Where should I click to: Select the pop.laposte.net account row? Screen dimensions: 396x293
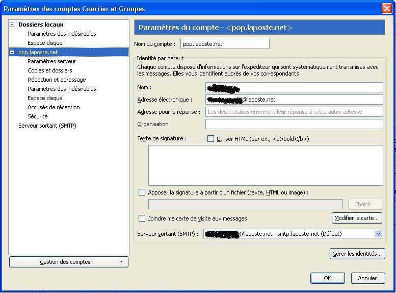69,52
